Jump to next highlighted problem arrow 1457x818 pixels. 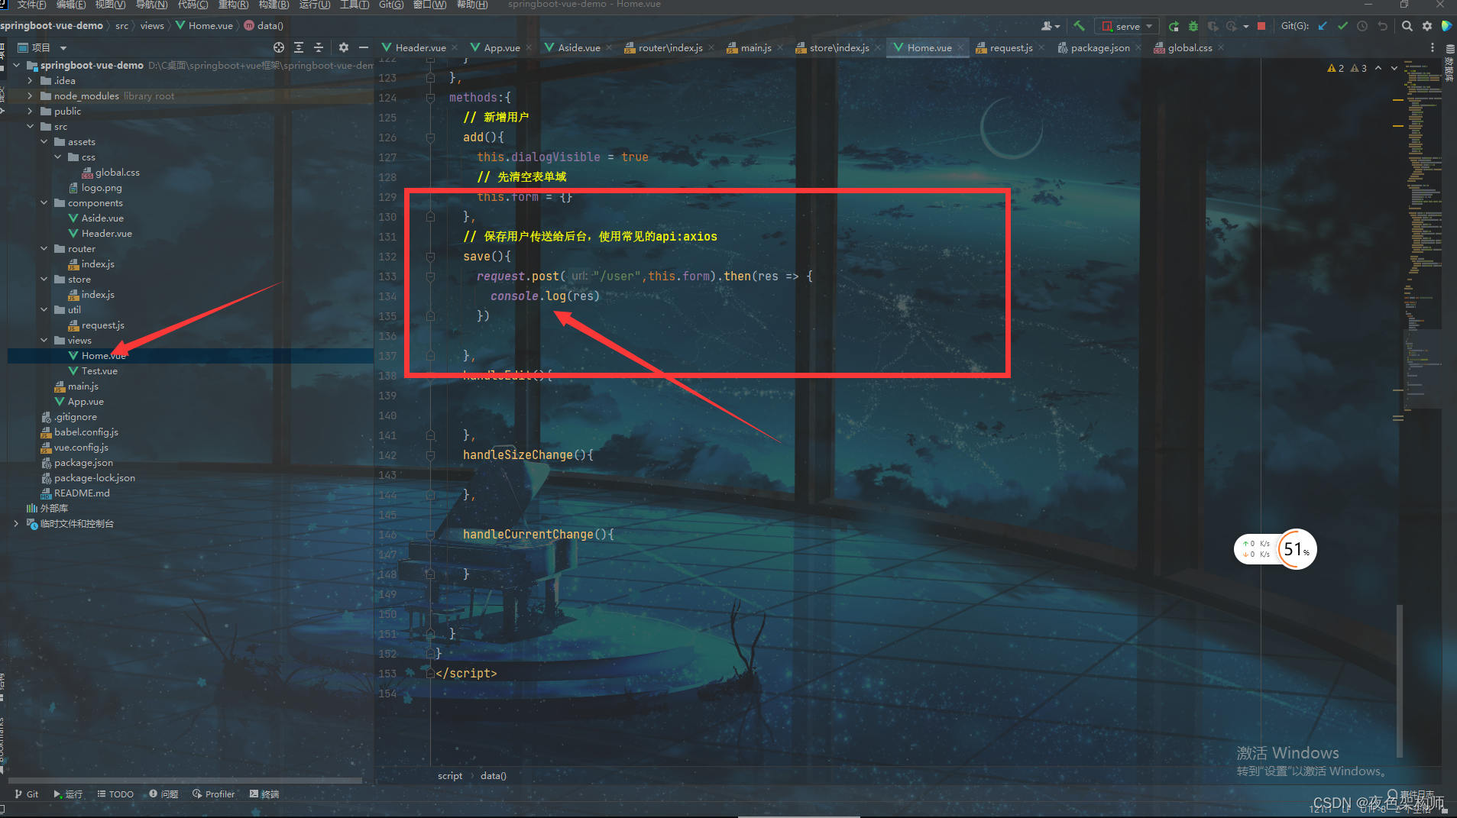coord(1394,68)
